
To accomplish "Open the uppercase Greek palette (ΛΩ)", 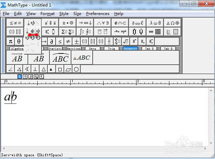I will (x=172, y=23).
